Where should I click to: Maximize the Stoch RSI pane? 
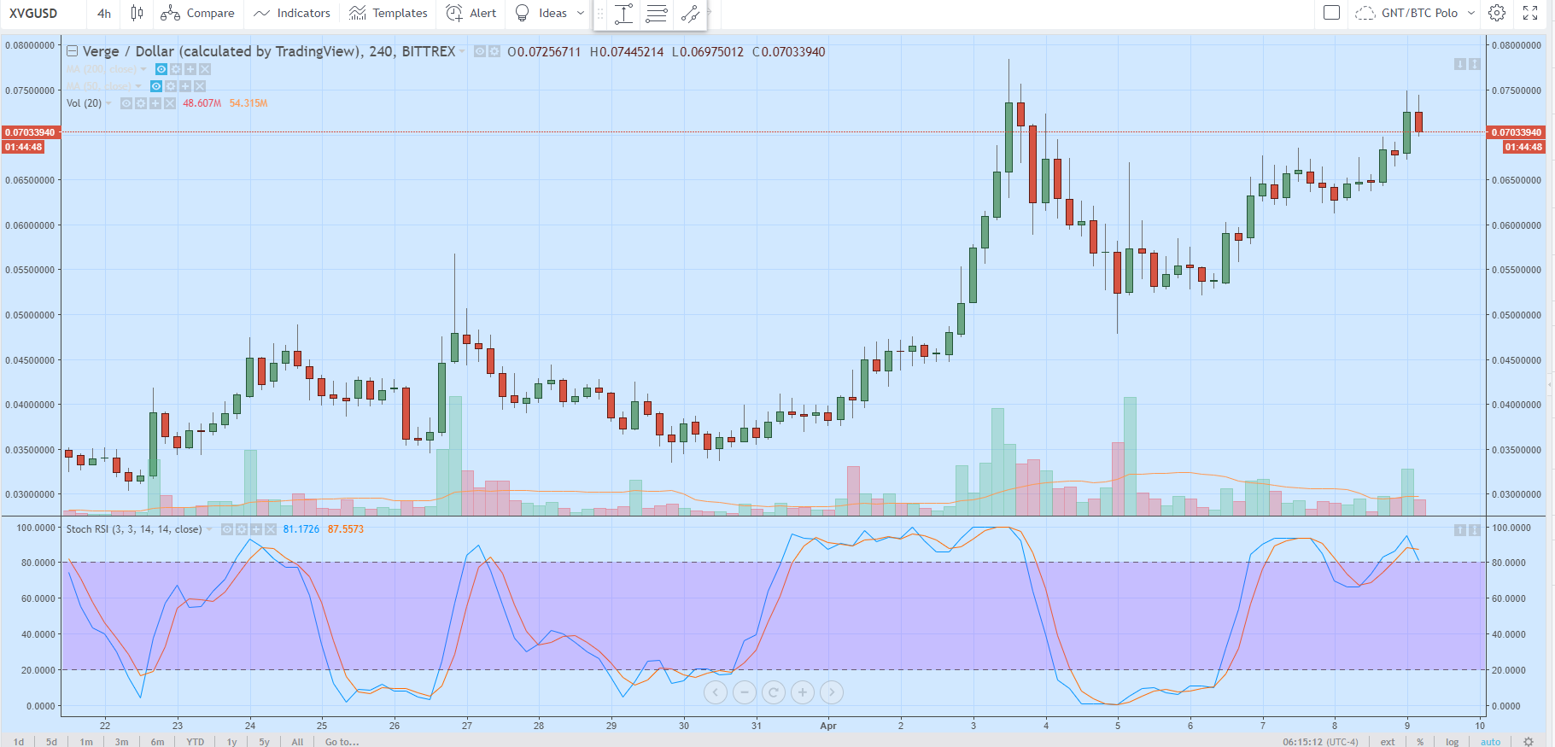[x=1475, y=530]
